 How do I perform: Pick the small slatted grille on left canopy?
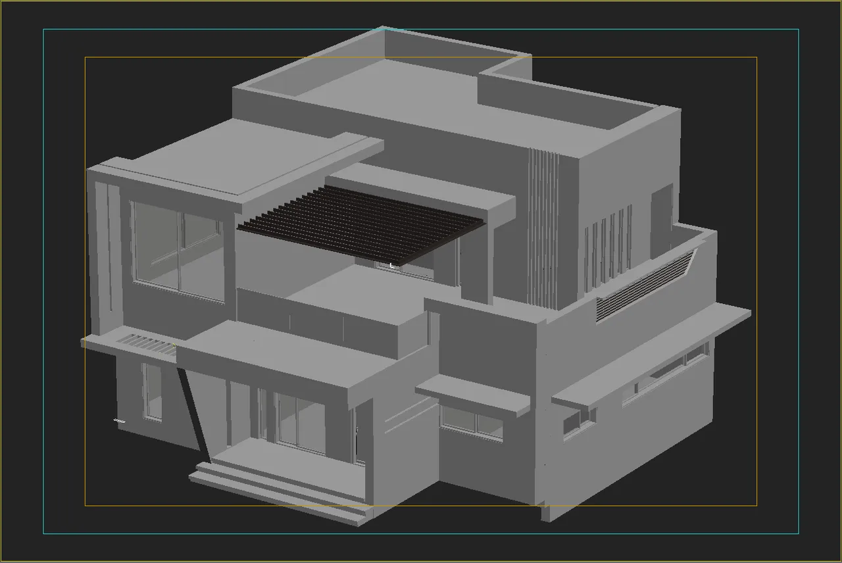click(147, 344)
